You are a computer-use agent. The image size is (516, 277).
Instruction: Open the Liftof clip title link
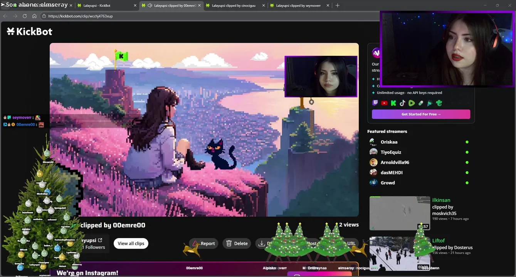click(439, 240)
